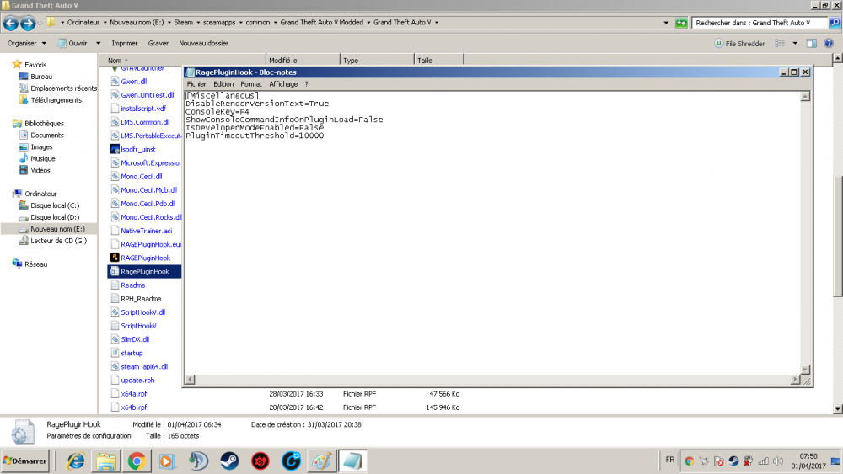Click the address bar refresh icon
Image resolution: width=843 pixels, height=474 pixels.
point(681,23)
